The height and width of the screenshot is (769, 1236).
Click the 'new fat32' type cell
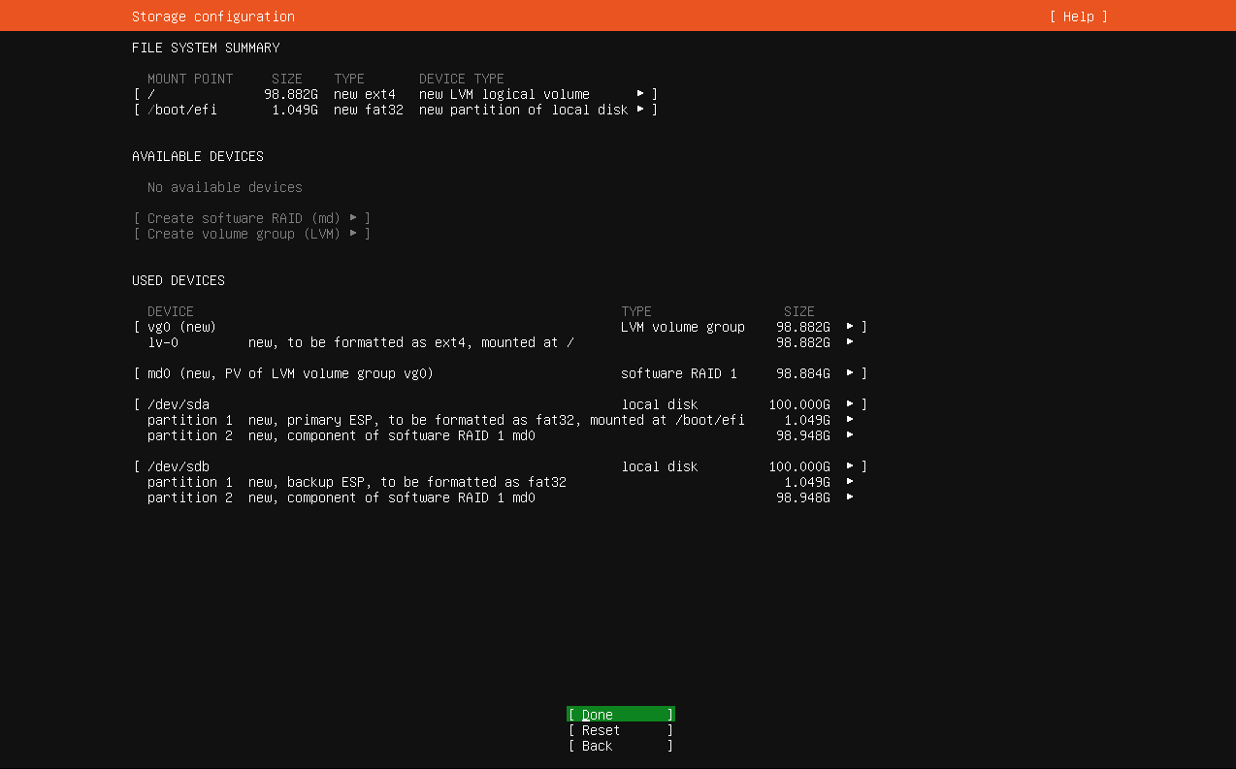[x=369, y=110]
